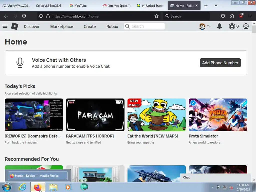Viewport: 256px width, 192px height.
Task: Open the Firefox extensions puzzle icon
Action: [x=232, y=16]
